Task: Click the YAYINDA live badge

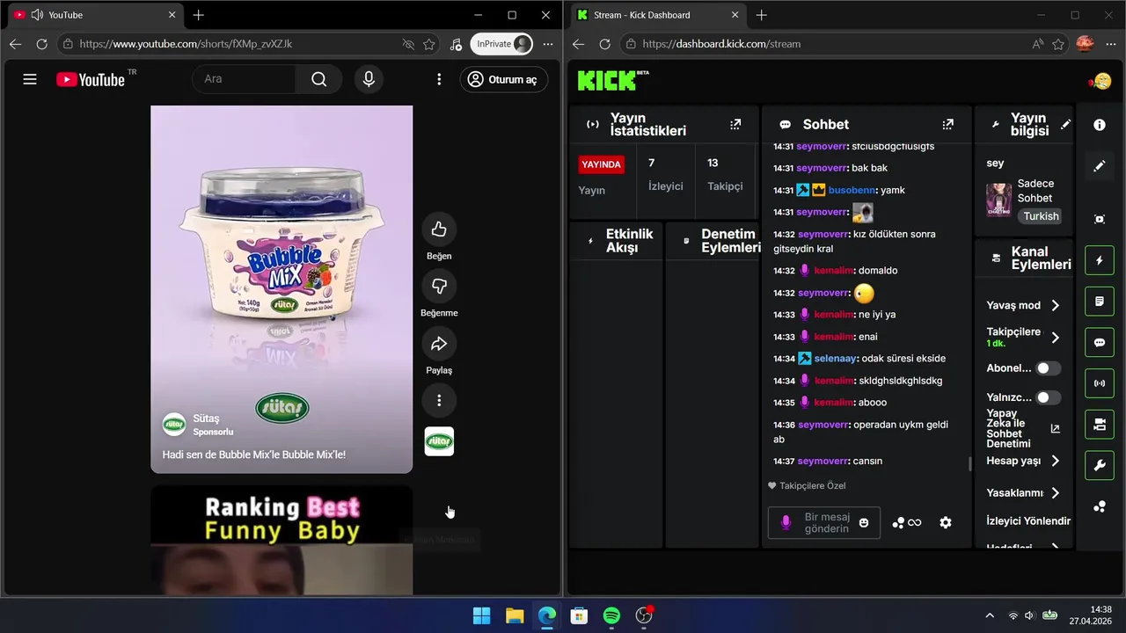Action: [602, 164]
